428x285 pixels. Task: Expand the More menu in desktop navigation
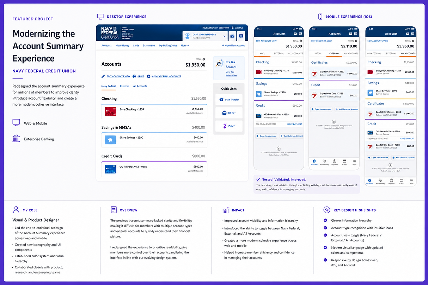pyautogui.click(x=185, y=45)
